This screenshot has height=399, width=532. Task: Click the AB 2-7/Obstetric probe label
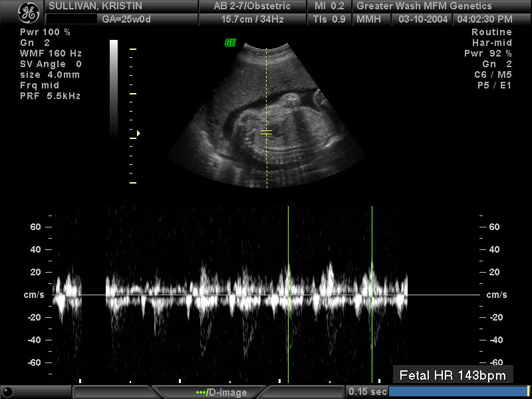click(252, 6)
